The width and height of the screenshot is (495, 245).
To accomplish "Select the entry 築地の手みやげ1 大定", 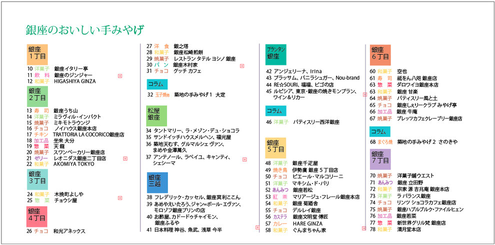I will pos(200,94).
